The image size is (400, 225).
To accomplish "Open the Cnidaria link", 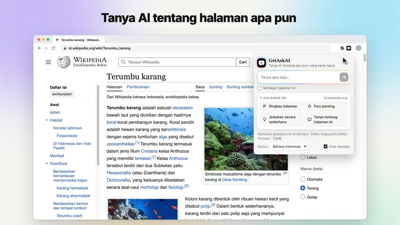I will 149,151.
